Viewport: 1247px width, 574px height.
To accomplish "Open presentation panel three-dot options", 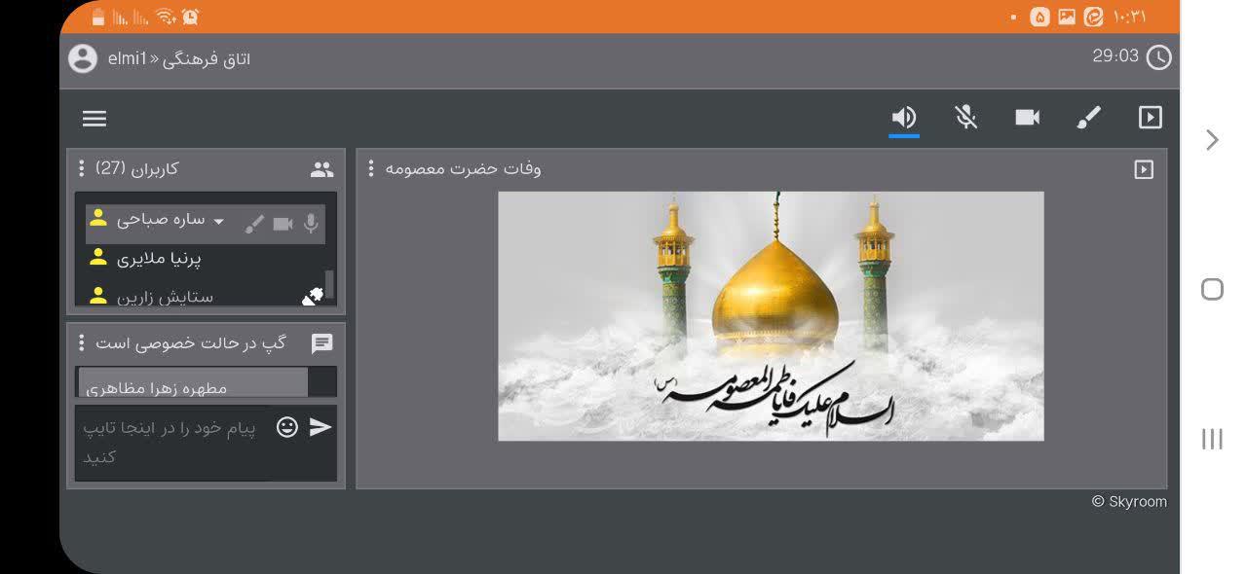I will click(x=370, y=168).
